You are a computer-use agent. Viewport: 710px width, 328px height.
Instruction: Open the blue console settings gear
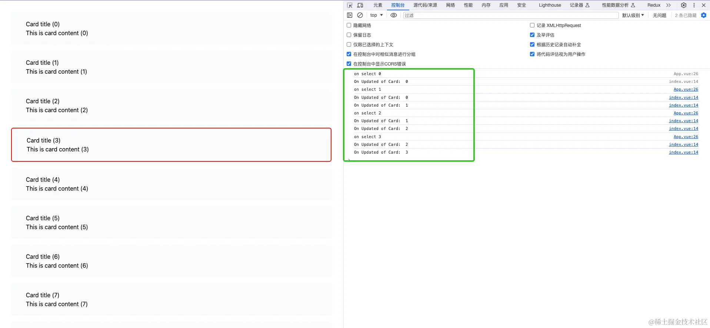[x=704, y=15]
